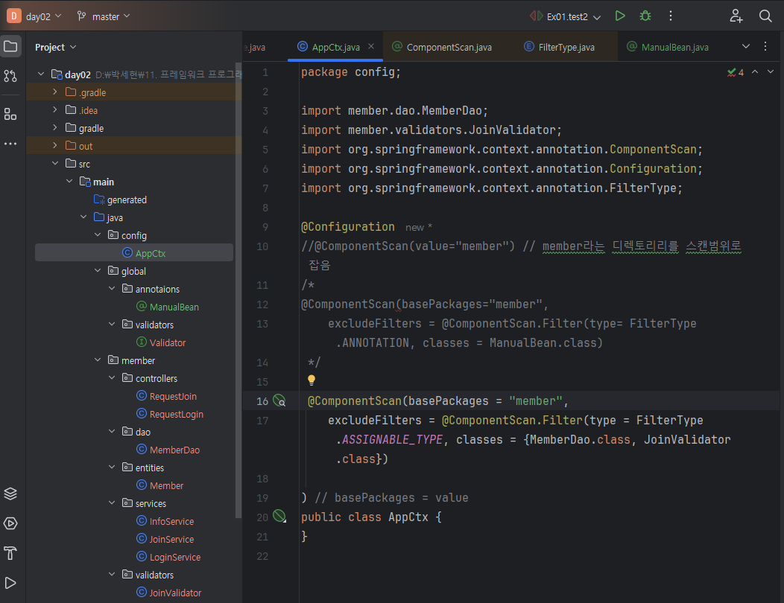The width and height of the screenshot is (784, 603).
Task: Close the AppCtx.java tab
Action: tap(371, 47)
